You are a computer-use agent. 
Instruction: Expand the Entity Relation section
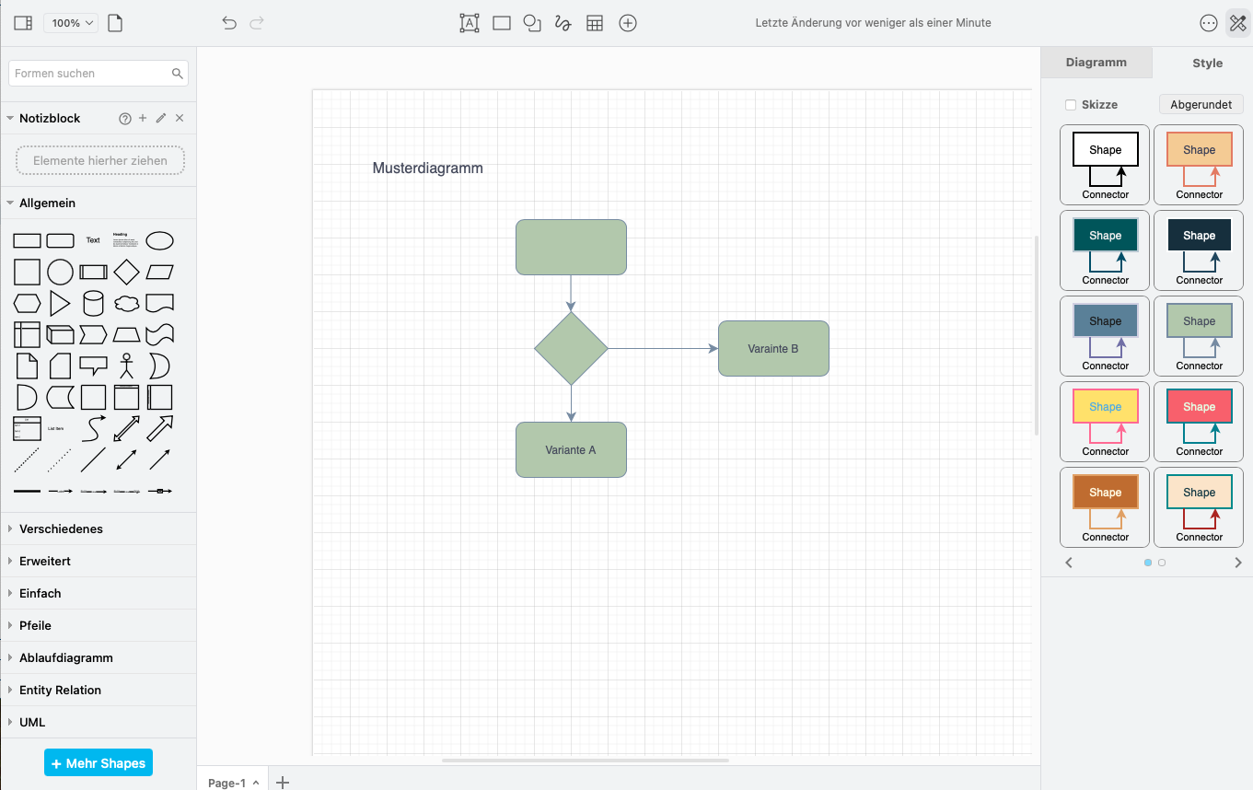coord(60,690)
